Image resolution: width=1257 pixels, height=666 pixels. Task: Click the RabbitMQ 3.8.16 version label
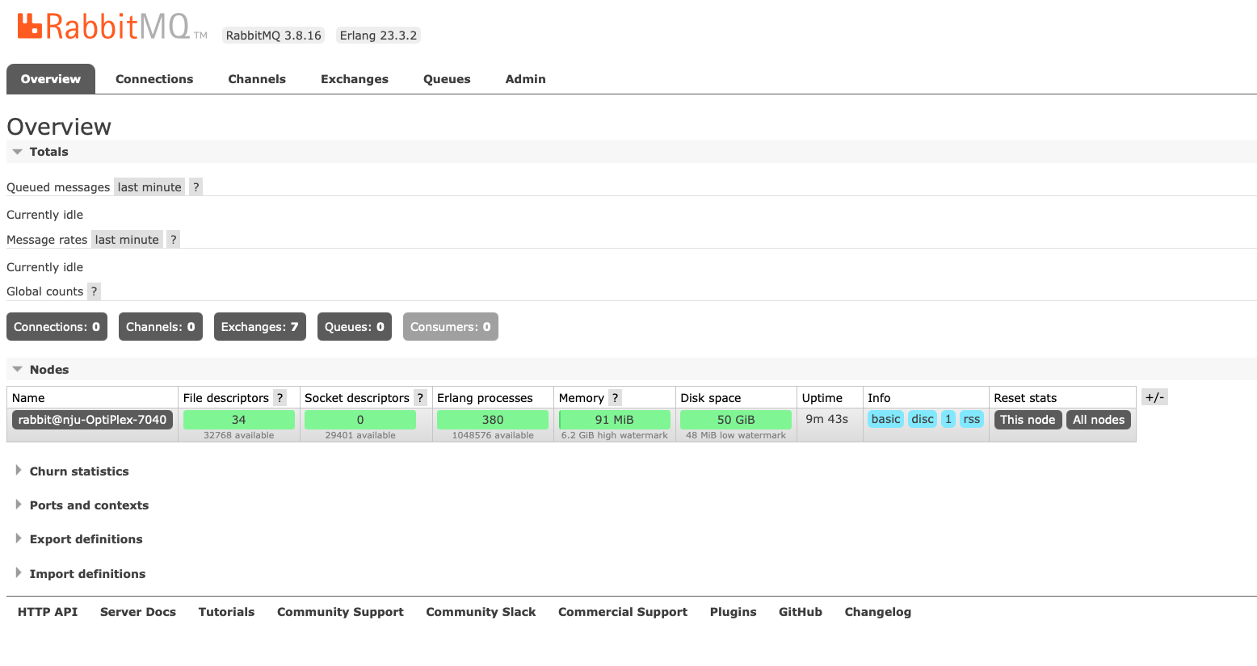coord(274,35)
